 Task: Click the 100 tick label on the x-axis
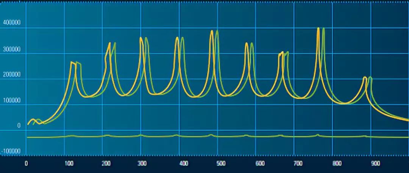point(69,164)
